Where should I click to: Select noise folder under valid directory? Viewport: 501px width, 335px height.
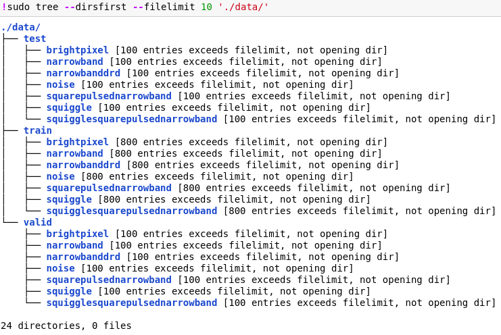coord(60,268)
